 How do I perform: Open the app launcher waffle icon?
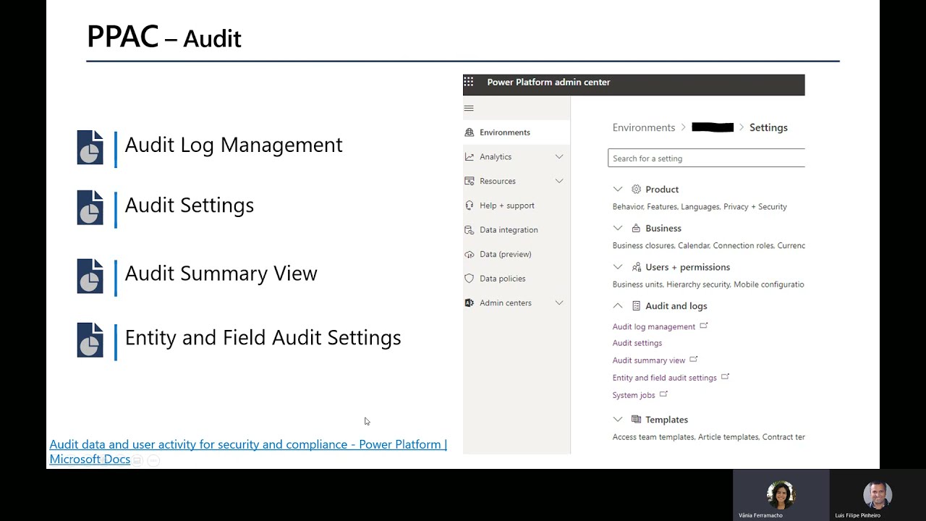tap(469, 82)
